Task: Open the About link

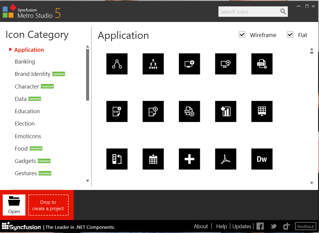Action: (x=201, y=226)
